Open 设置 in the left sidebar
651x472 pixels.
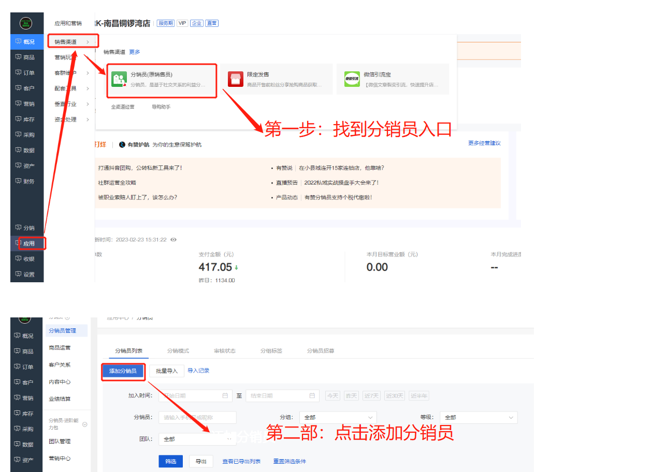(19, 275)
